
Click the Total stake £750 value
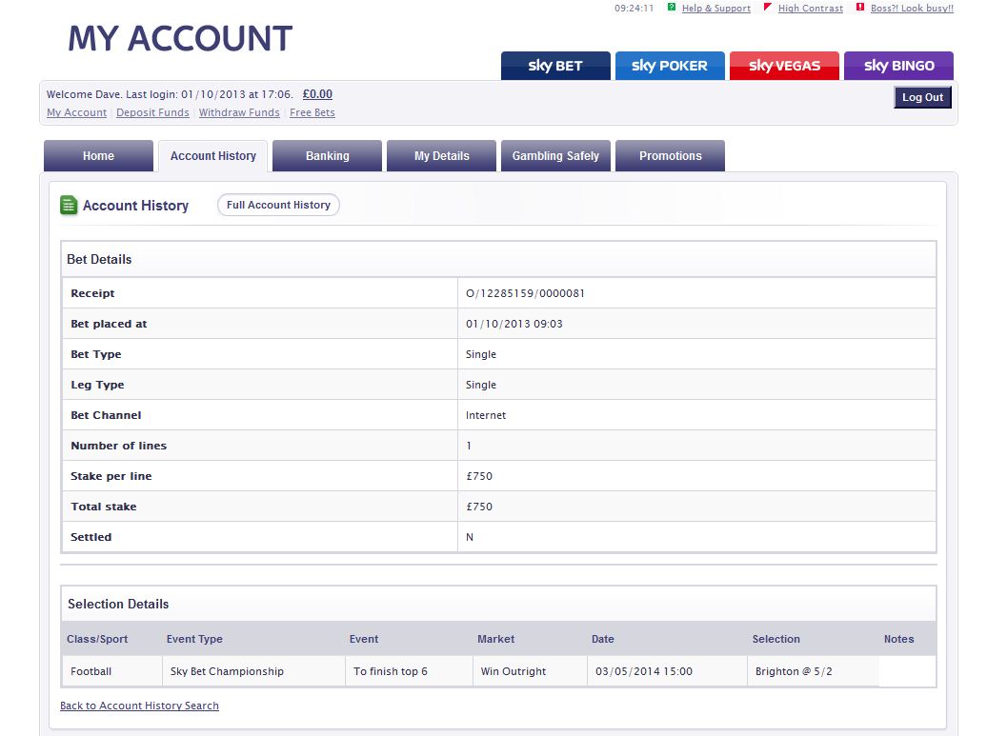pos(479,507)
